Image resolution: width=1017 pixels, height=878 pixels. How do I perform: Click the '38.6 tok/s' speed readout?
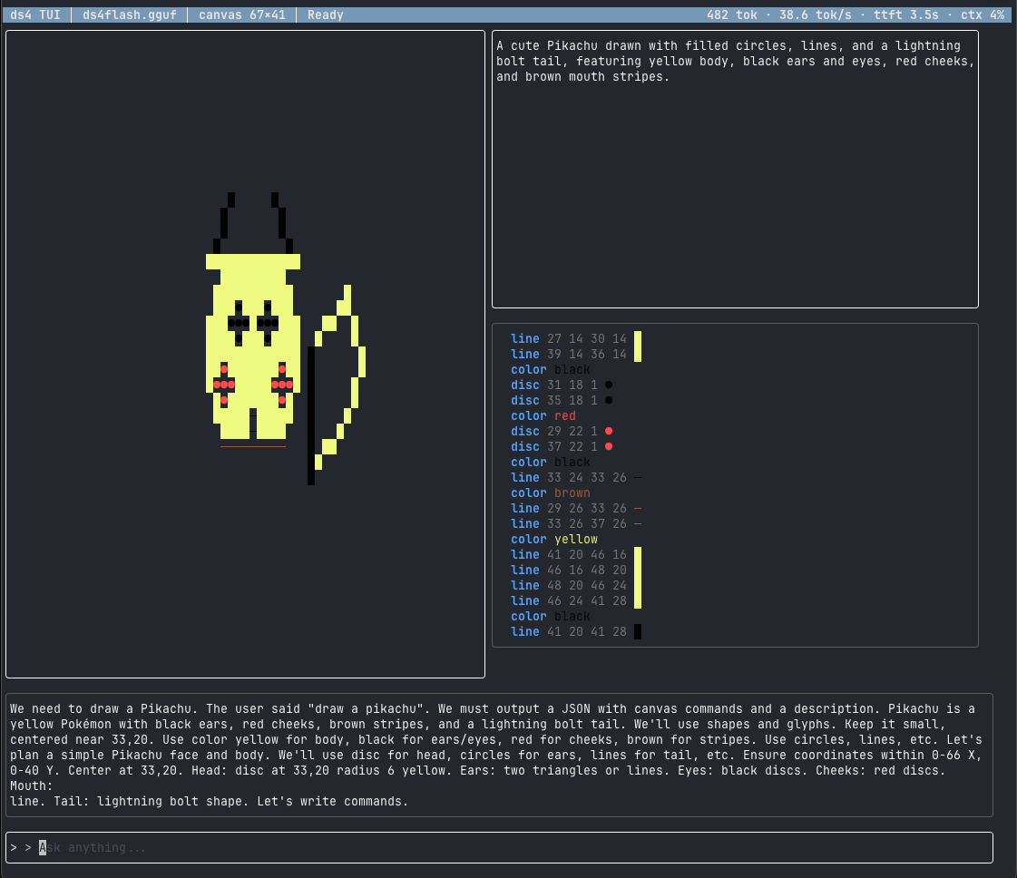click(816, 15)
